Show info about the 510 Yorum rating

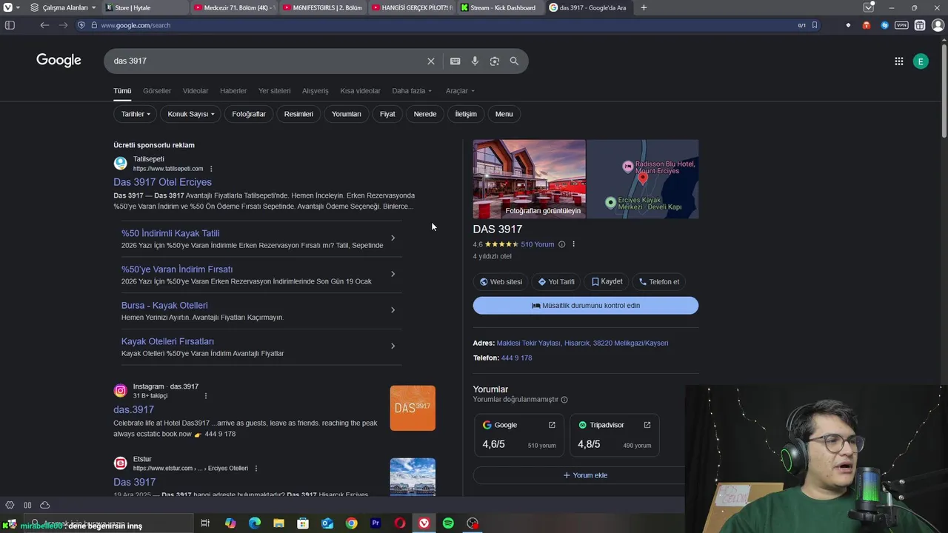[x=561, y=244]
